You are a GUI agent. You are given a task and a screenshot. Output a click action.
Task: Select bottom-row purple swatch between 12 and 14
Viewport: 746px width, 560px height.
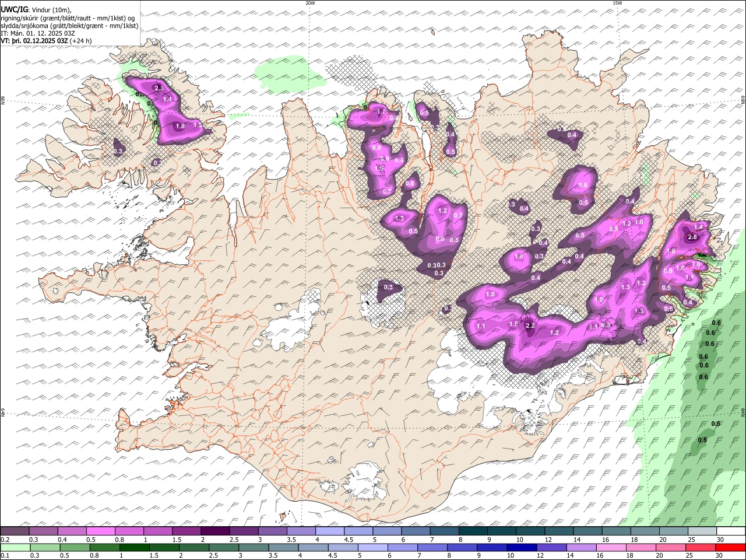(552, 547)
